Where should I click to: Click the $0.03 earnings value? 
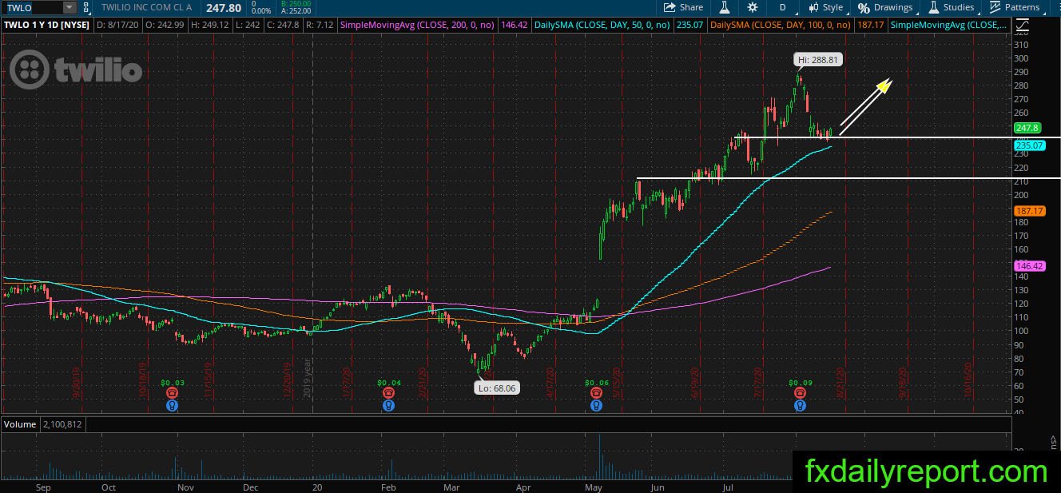(173, 384)
